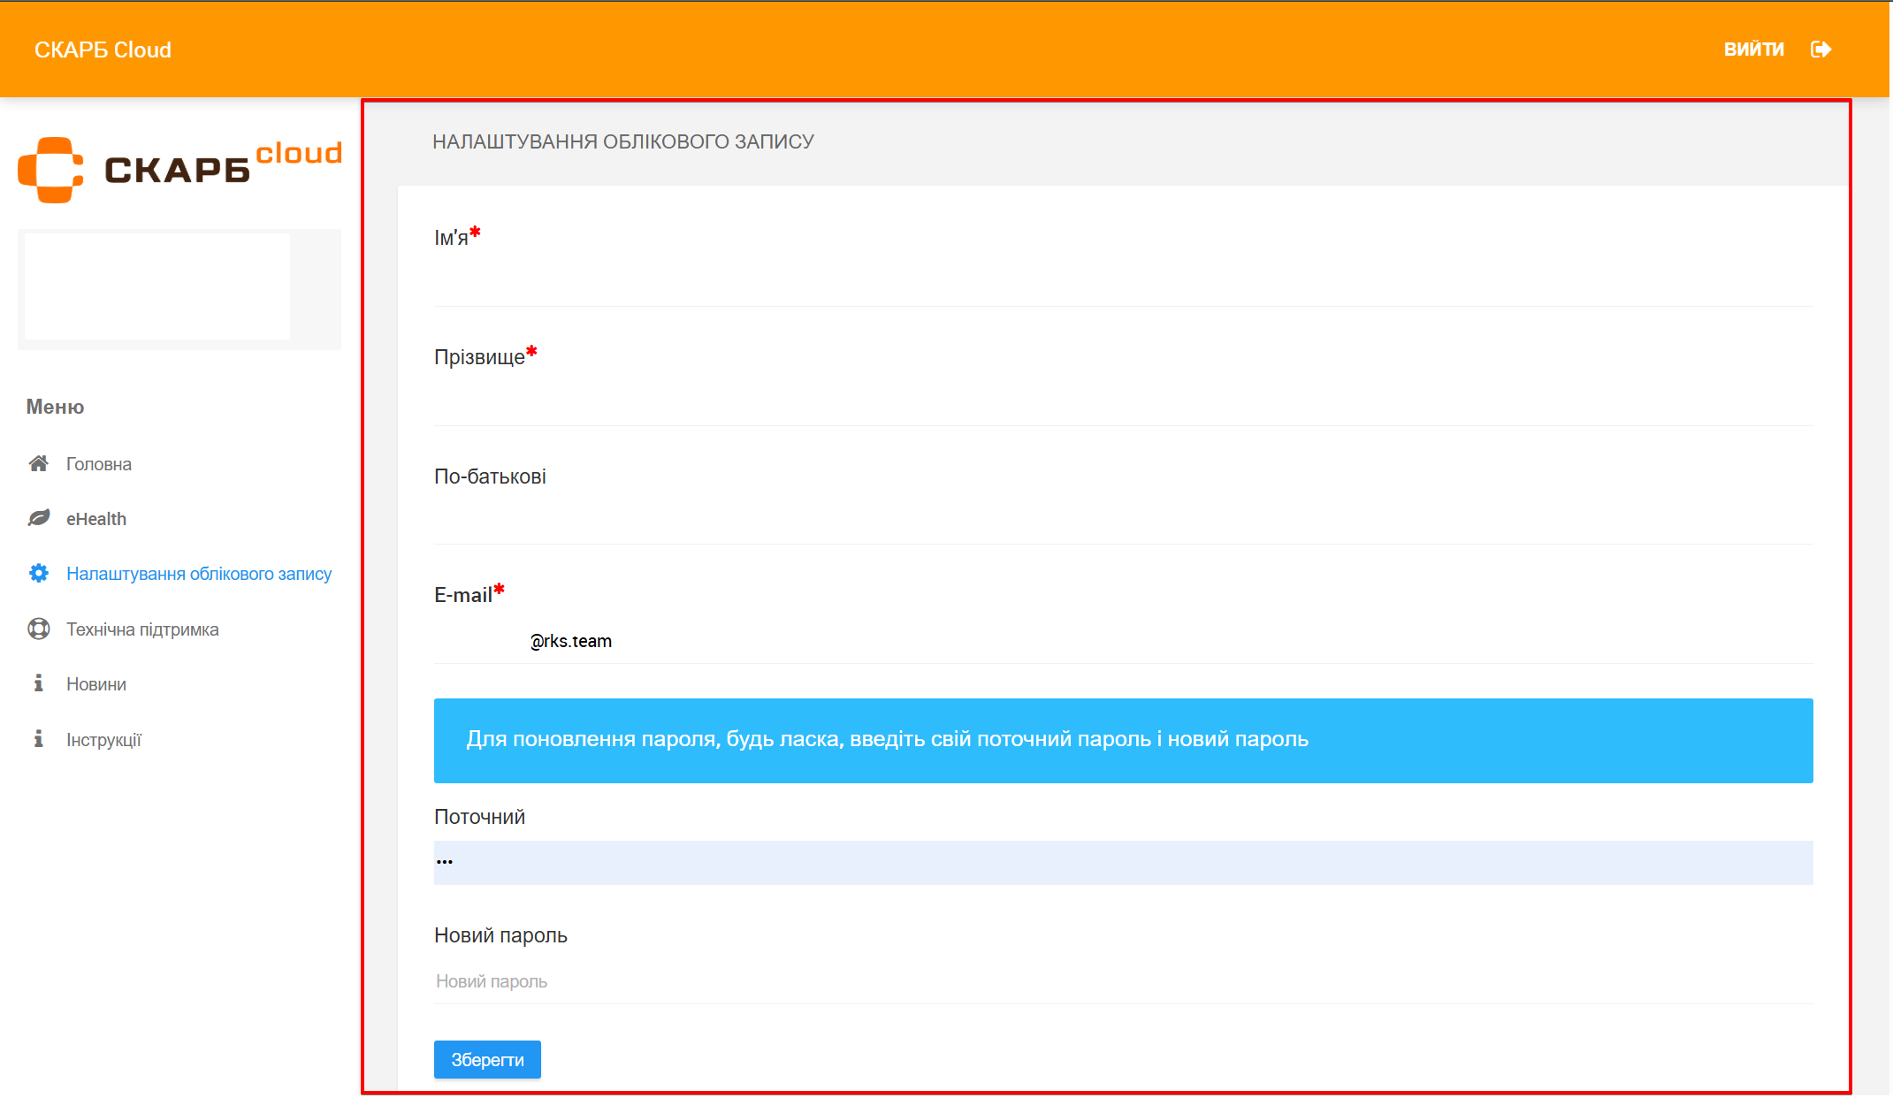Click the lifebuoy icon for technical support

click(39, 629)
